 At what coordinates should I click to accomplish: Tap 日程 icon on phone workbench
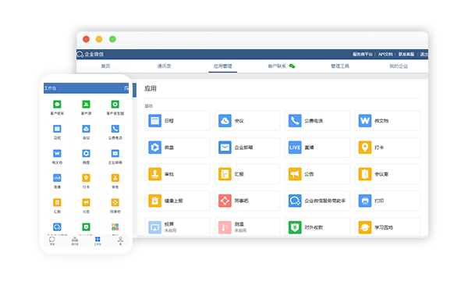click(57, 129)
